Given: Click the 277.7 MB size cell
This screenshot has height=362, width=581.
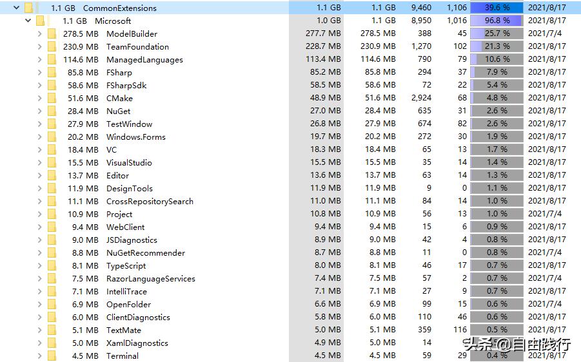Looking at the screenshot, I should point(323,33).
